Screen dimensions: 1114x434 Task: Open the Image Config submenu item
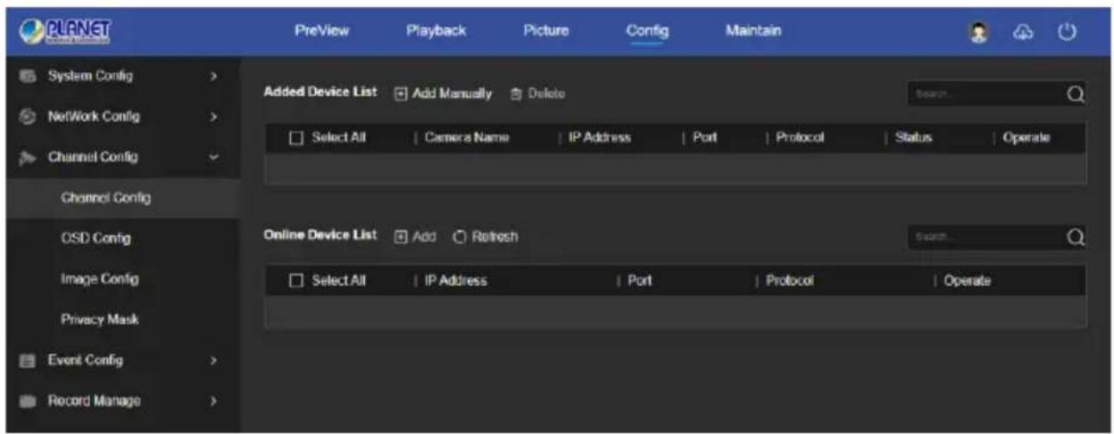click(x=99, y=279)
